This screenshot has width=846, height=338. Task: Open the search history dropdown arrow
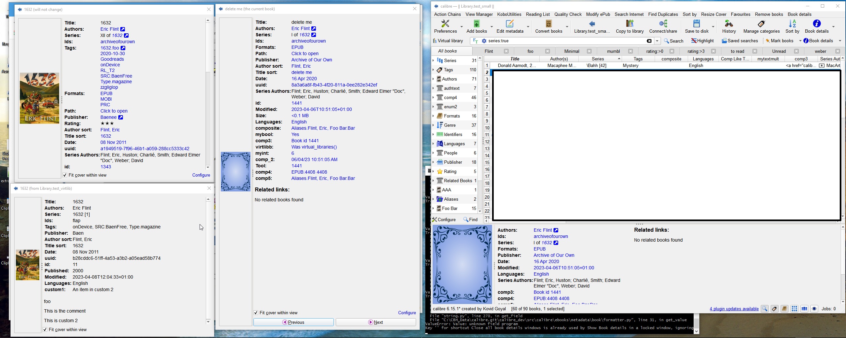(x=657, y=41)
